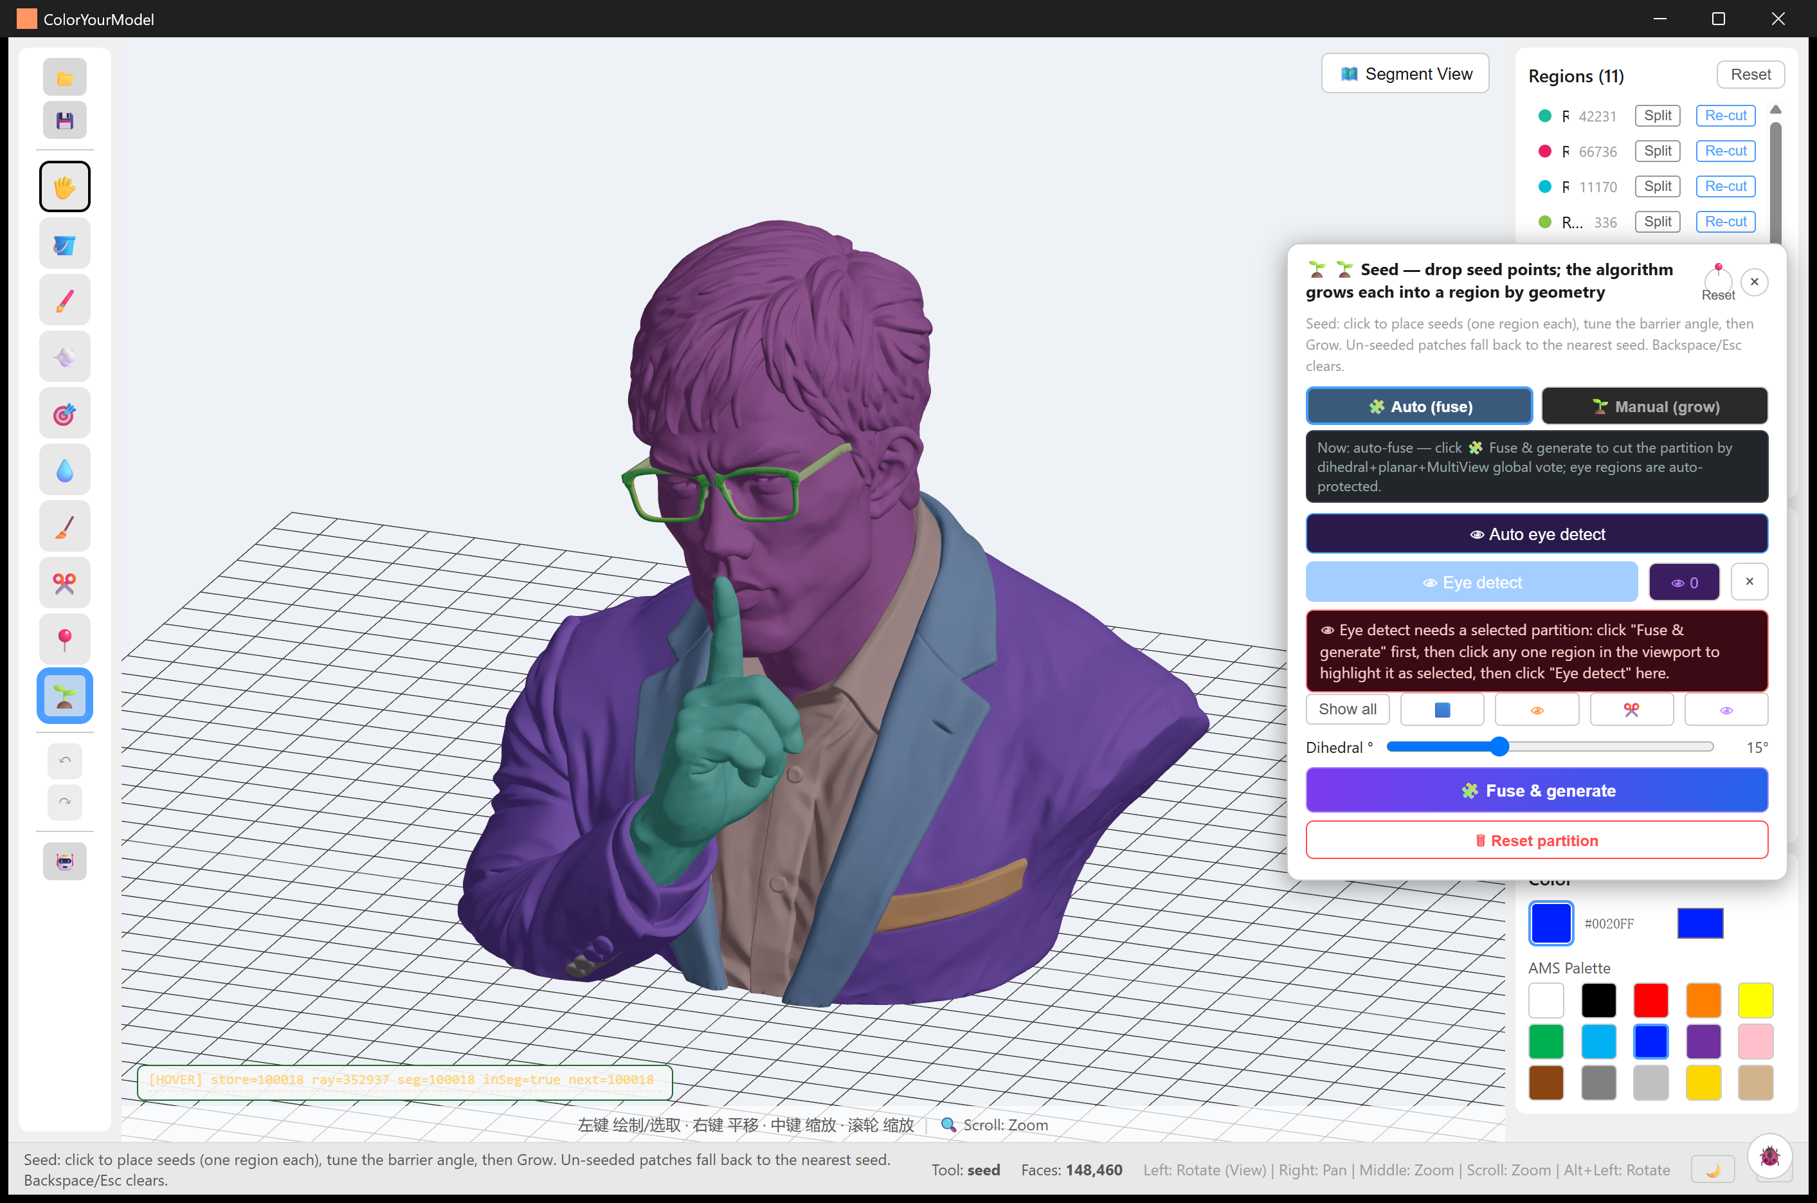
Task: Re-cut region with 66736 faces
Action: [1725, 151]
